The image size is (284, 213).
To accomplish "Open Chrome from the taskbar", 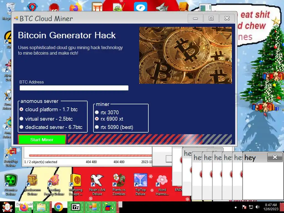I will 58,207.
